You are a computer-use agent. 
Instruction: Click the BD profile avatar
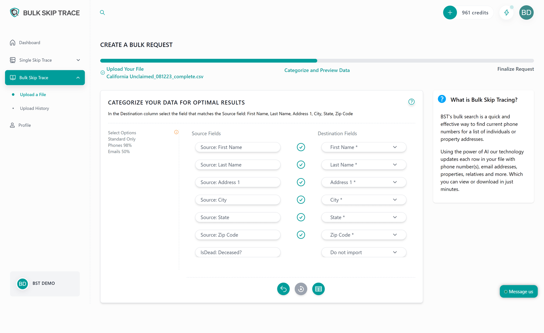coord(526,12)
